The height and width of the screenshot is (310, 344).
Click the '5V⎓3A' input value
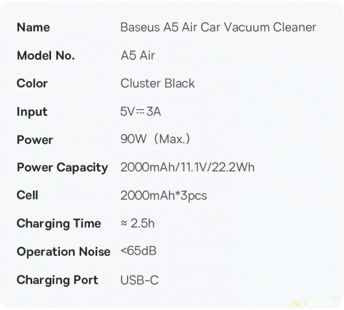[141, 112]
